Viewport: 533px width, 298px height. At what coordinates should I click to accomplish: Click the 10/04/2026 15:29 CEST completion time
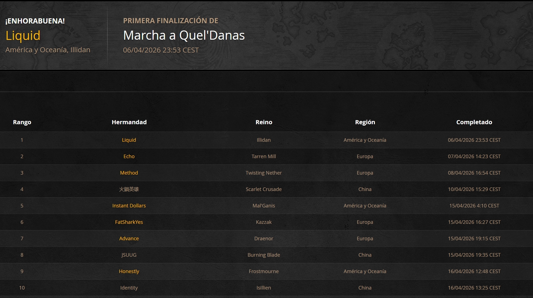(x=474, y=189)
